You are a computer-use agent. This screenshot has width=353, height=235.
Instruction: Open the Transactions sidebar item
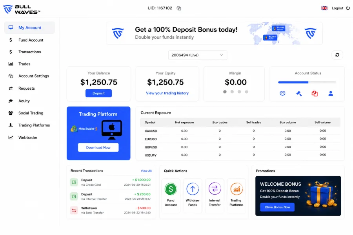click(x=29, y=52)
